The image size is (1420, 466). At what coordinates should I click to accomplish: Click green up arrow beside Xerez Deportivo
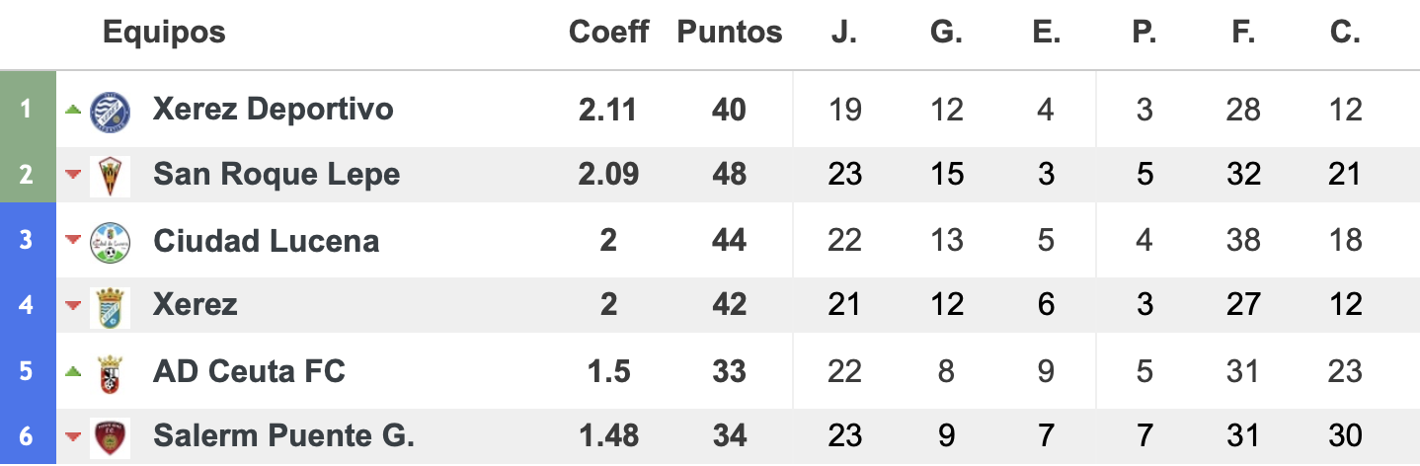[x=72, y=109]
